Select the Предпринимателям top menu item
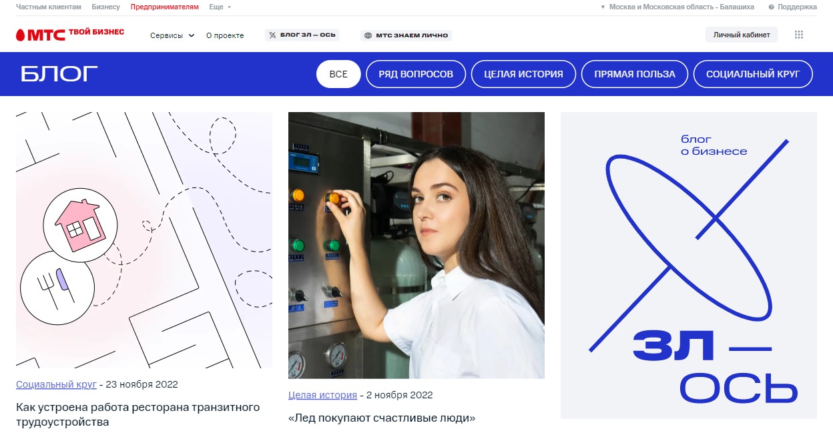This screenshot has height=447, width=833. click(165, 7)
